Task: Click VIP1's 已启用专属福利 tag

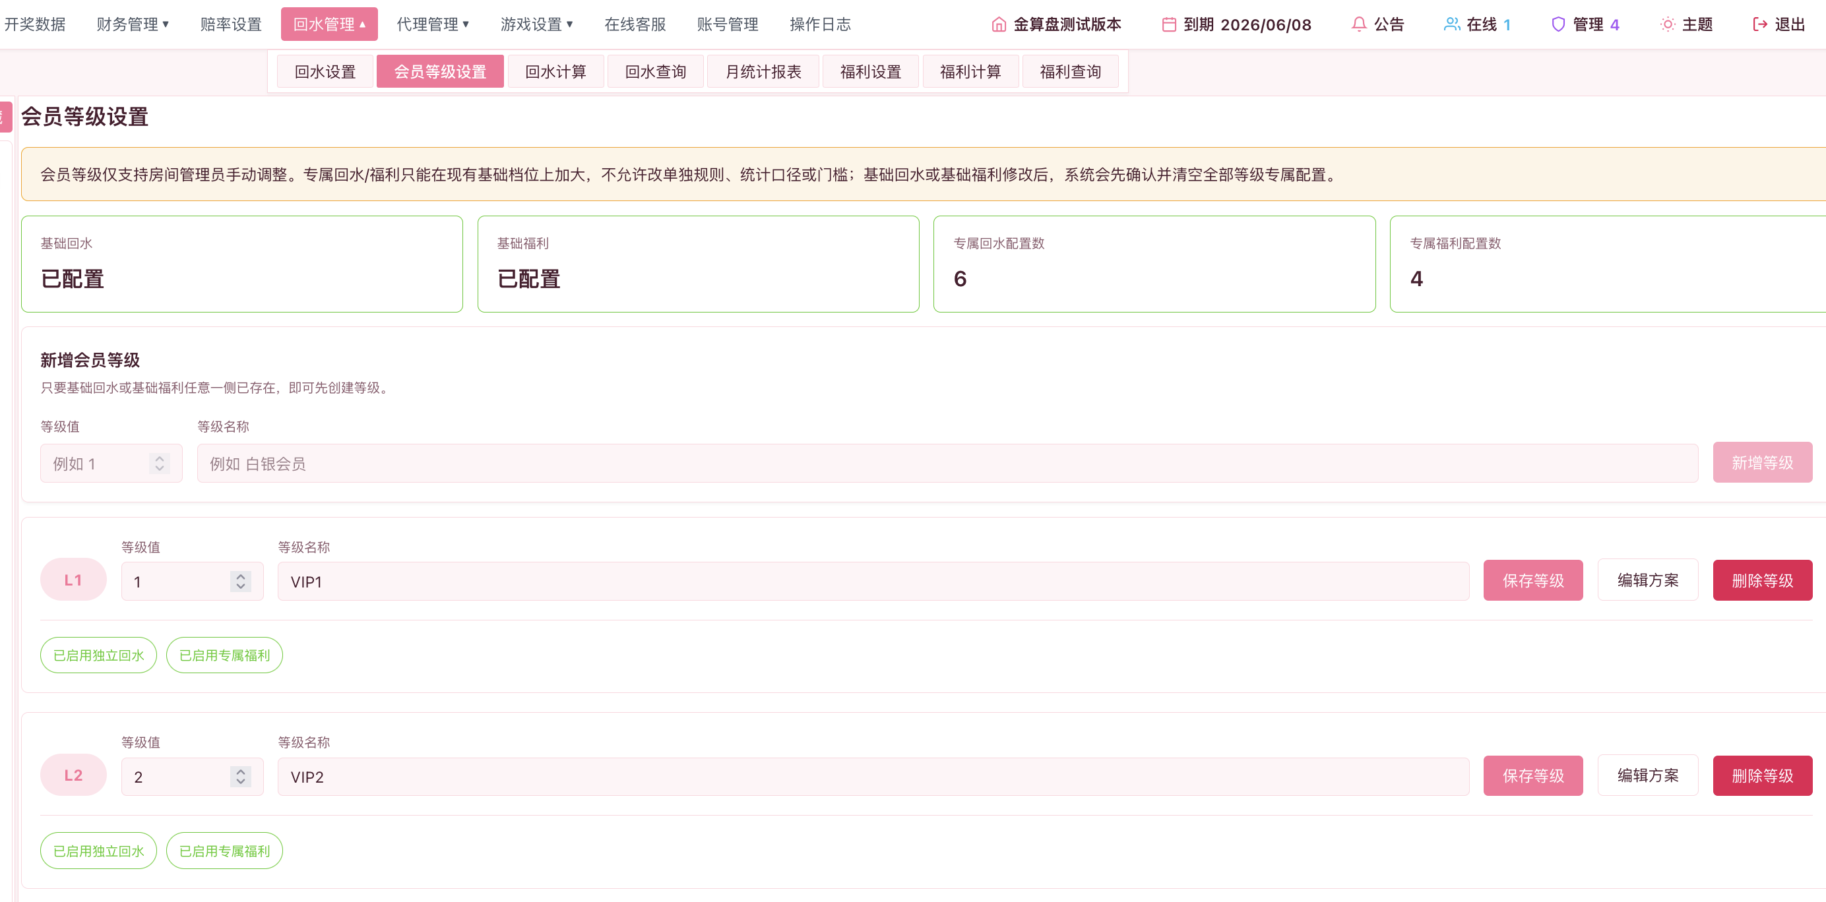Action: 224,655
